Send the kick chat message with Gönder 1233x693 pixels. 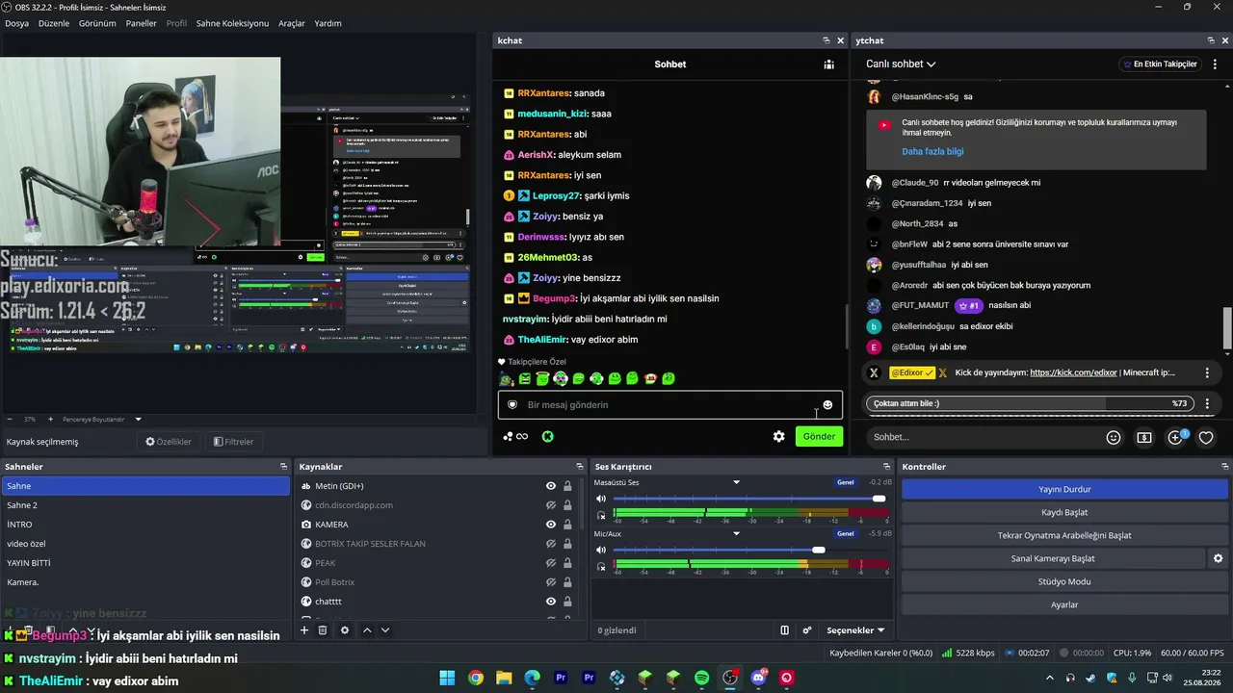(819, 437)
